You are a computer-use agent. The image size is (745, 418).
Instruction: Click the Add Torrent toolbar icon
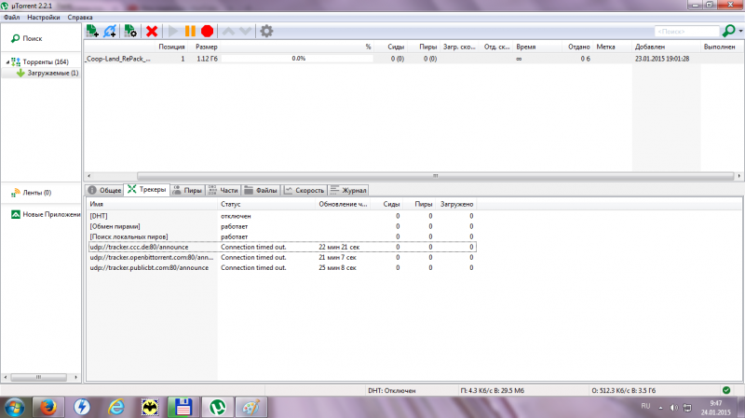click(92, 32)
